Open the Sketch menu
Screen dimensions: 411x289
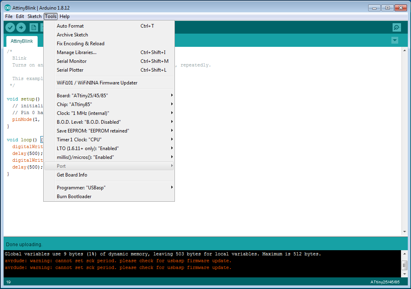(x=34, y=16)
